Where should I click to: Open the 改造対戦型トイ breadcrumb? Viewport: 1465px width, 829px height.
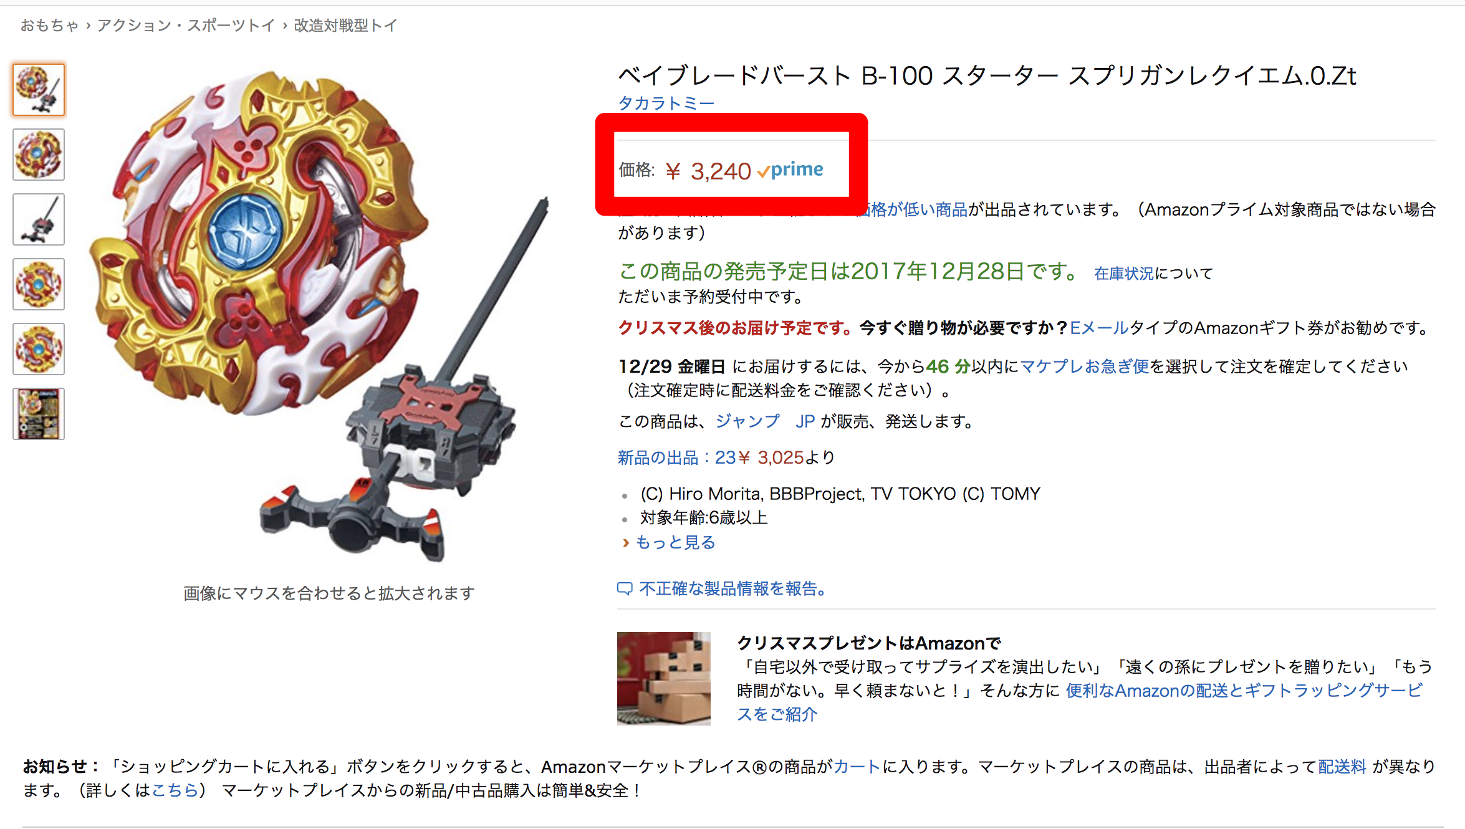tap(345, 26)
